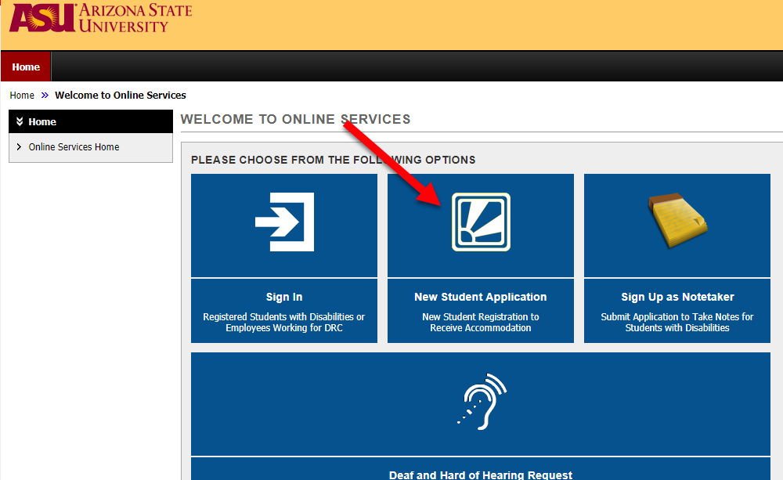Screen dimensions: 783x480
Task: Click New Student Registration to Receive Accommodation text
Action: (481, 323)
